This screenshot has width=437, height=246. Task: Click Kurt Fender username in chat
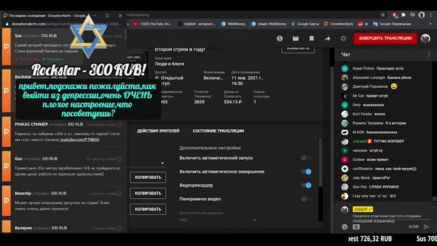click(x=362, y=114)
